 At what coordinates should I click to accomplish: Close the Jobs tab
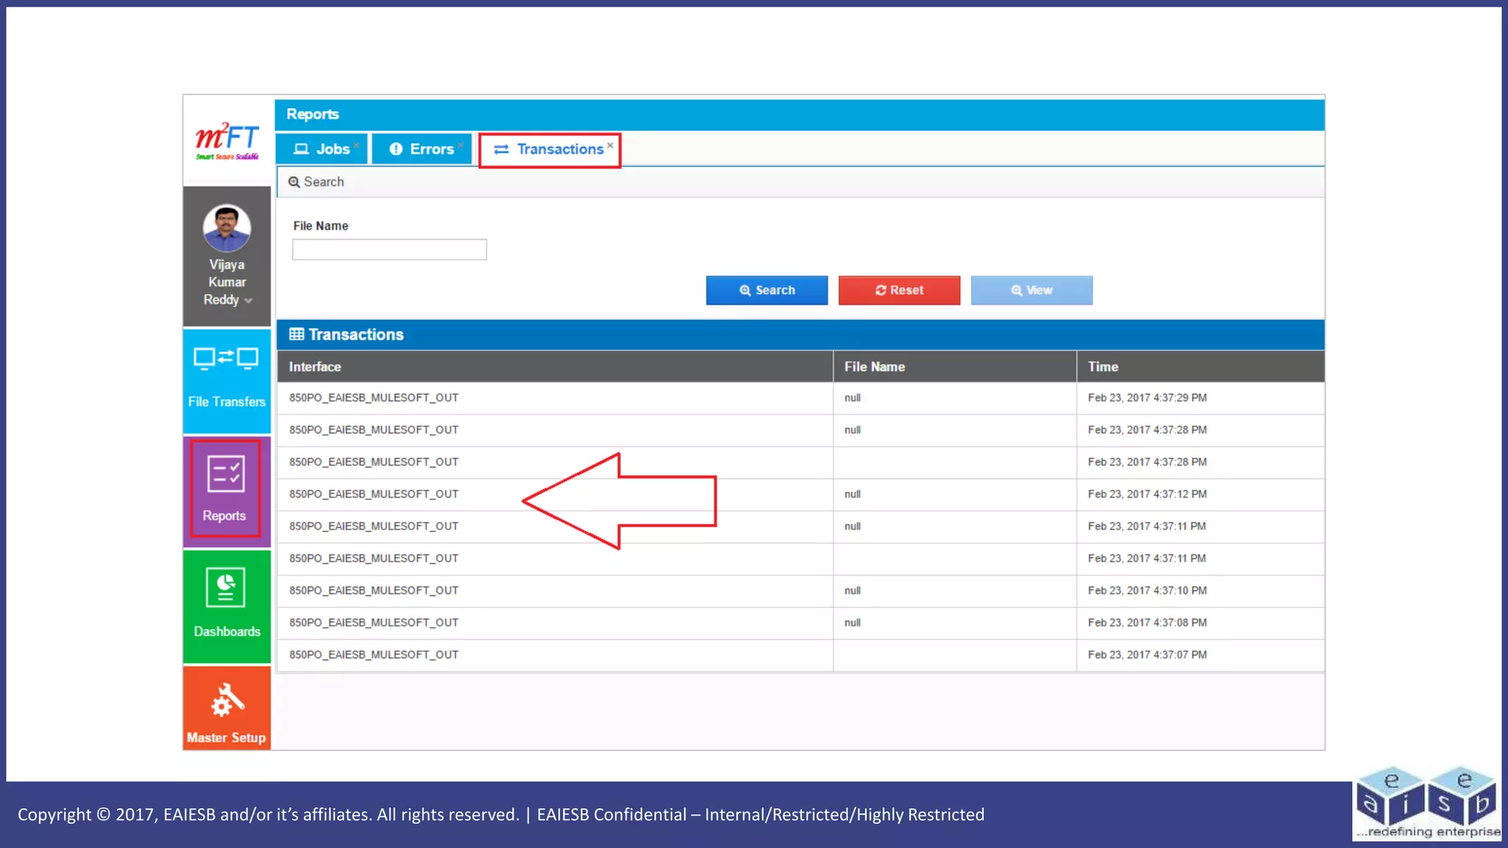pyautogui.click(x=356, y=144)
